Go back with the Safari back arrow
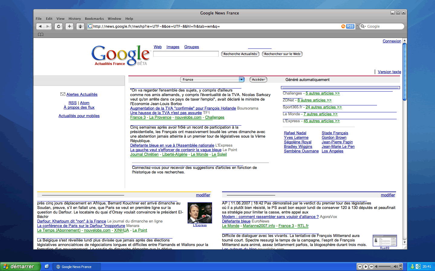This screenshot has height=271, width=435. click(x=40, y=26)
